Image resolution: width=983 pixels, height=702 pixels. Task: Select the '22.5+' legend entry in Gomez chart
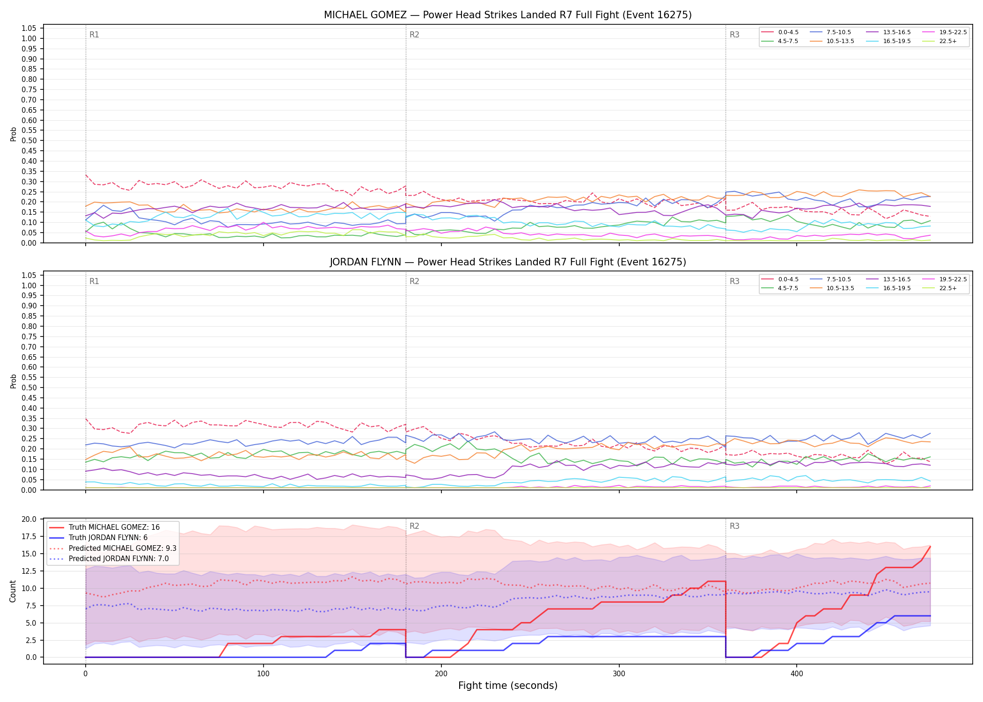pyautogui.click(x=940, y=41)
